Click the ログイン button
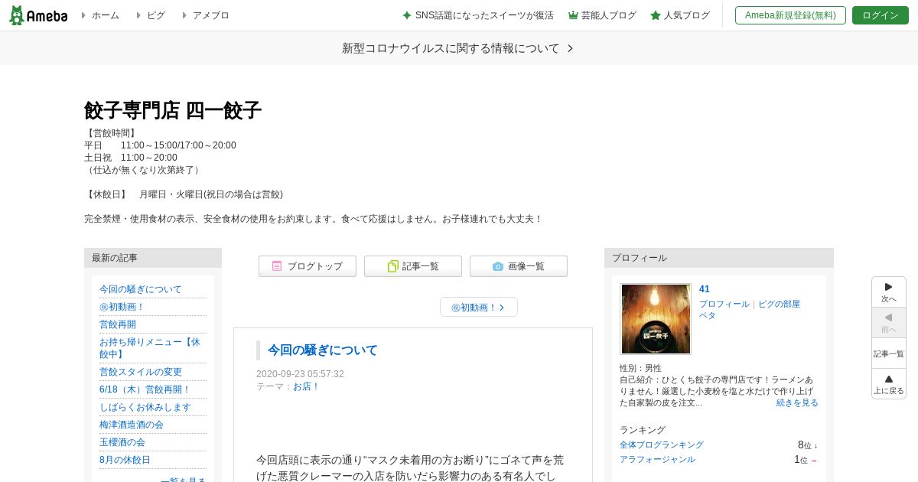Screen dimensions: 918x482 [x=880, y=15]
